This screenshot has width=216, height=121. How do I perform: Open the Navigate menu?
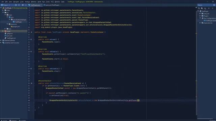tap(16, 2)
